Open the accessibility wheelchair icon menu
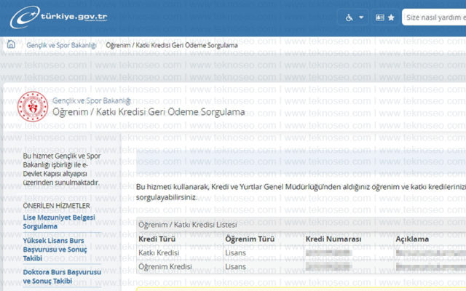The image size is (466, 291). (x=349, y=17)
